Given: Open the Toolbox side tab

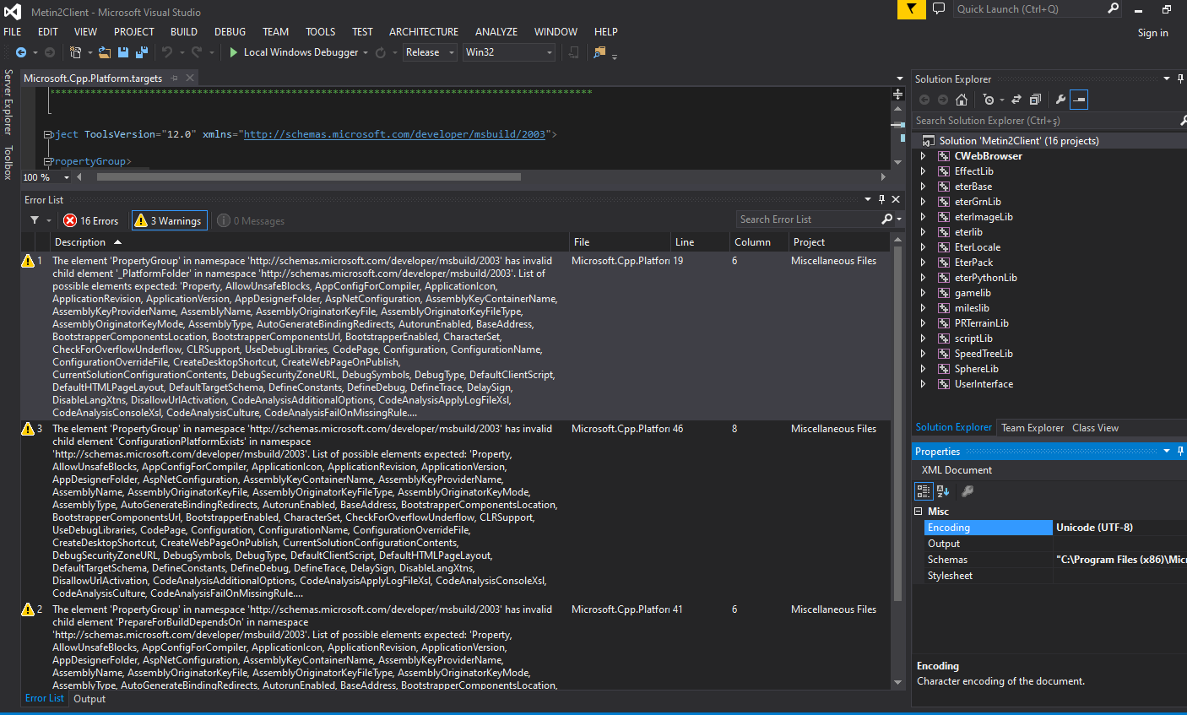Looking at the screenshot, I should [8, 162].
